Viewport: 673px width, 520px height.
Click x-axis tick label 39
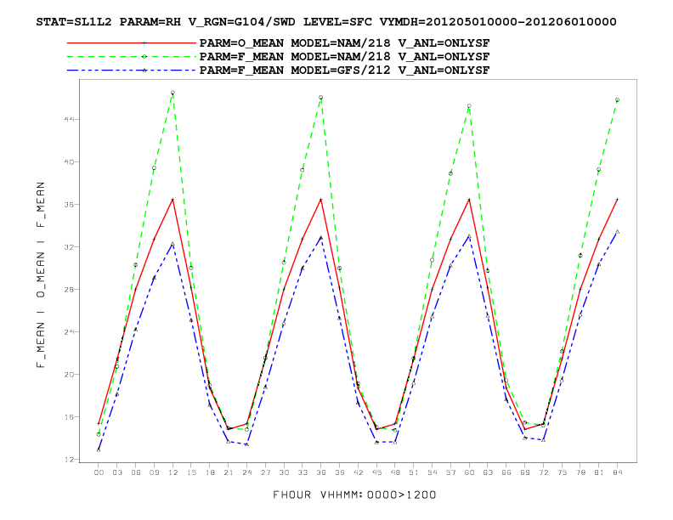click(x=340, y=472)
